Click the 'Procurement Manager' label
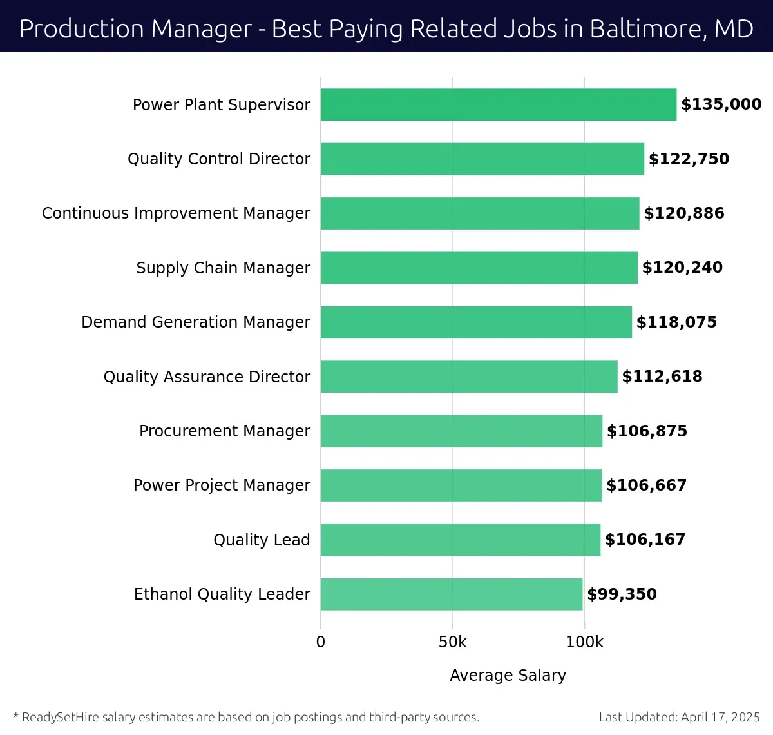Screen dimensions: 773x735 coord(225,431)
